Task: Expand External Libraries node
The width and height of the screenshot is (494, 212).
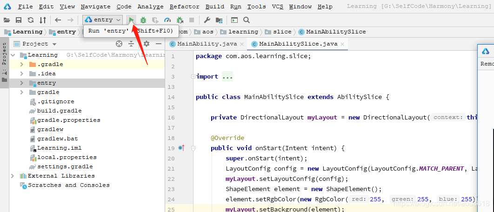Action: pyautogui.click(x=13, y=176)
